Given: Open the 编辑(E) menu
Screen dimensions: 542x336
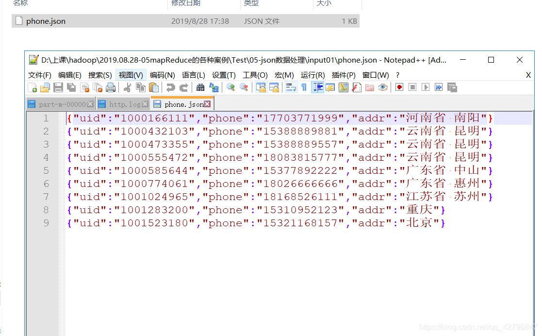Looking at the screenshot, I should pos(69,75).
